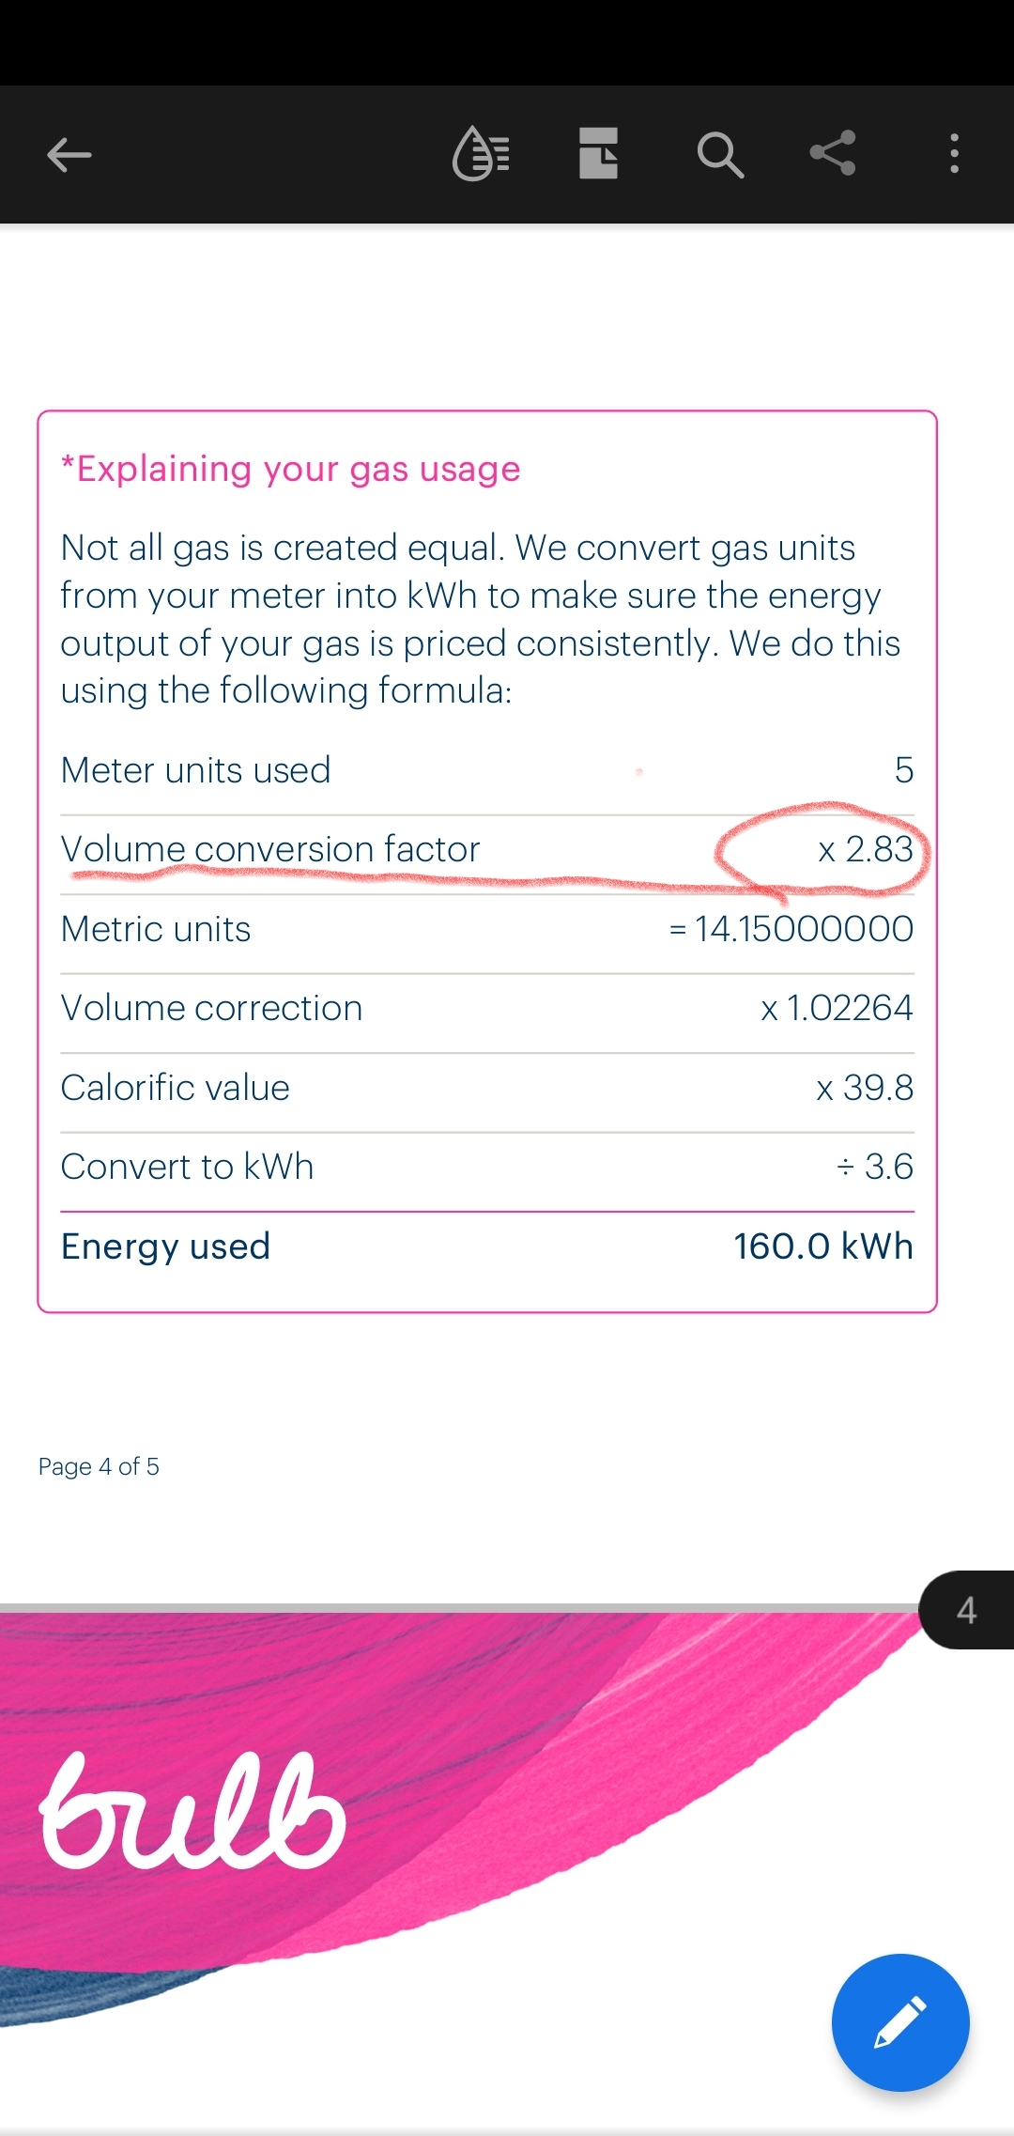Tap the Volume conversion factor label
The image size is (1014, 2136).
pyautogui.click(x=270, y=849)
